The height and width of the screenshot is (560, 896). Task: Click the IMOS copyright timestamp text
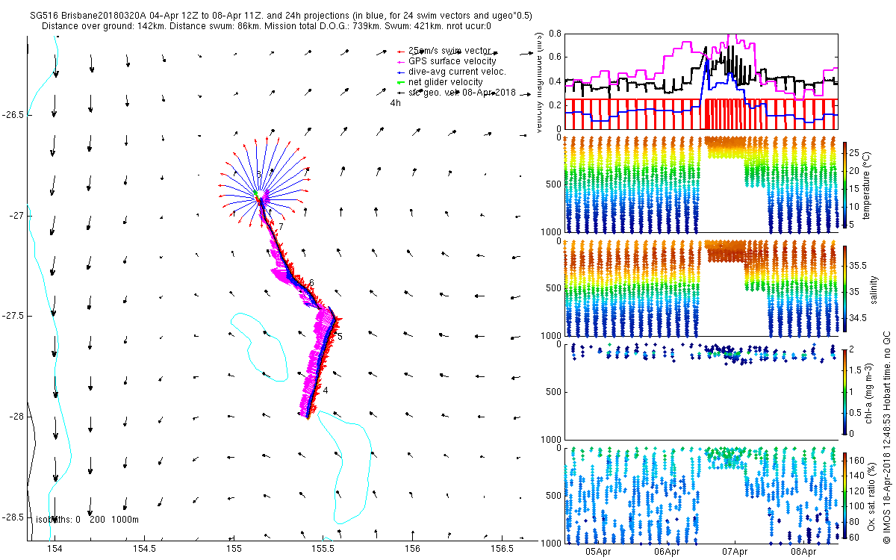(886, 437)
